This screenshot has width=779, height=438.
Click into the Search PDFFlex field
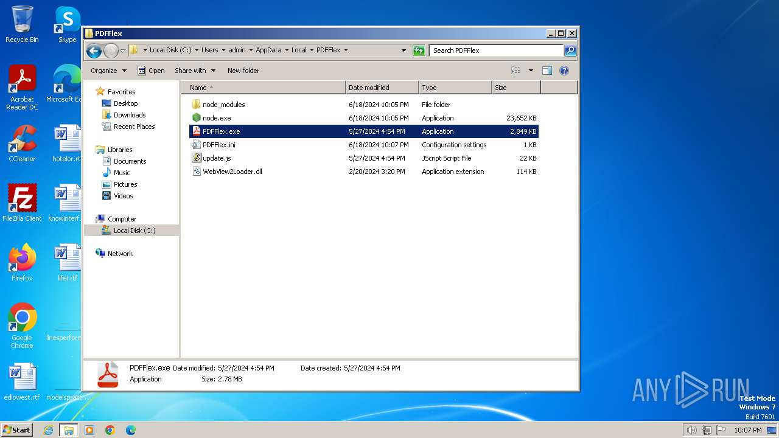pyautogui.click(x=497, y=50)
